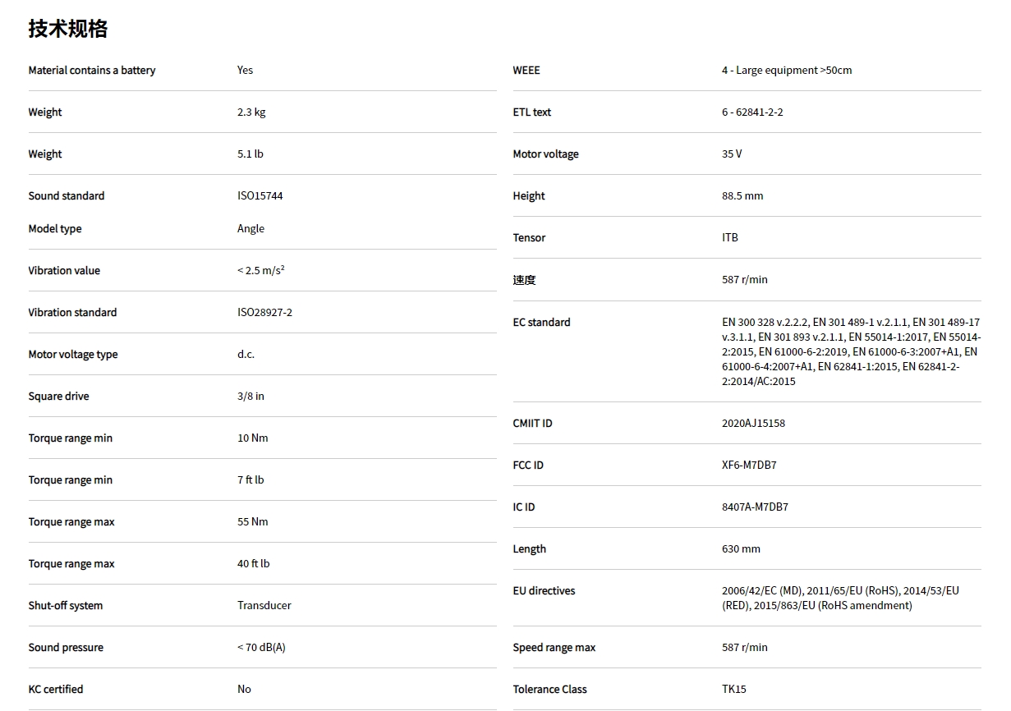Click the "Shut-off system" label
The image size is (1011, 711).
click(x=66, y=606)
